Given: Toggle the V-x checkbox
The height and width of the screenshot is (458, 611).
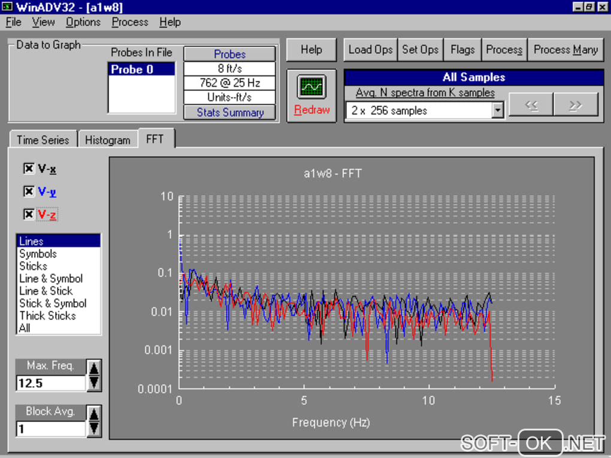Looking at the screenshot, I should 28,169.
